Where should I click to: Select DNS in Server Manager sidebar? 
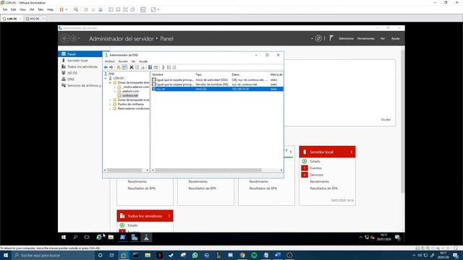click(71, 79)
